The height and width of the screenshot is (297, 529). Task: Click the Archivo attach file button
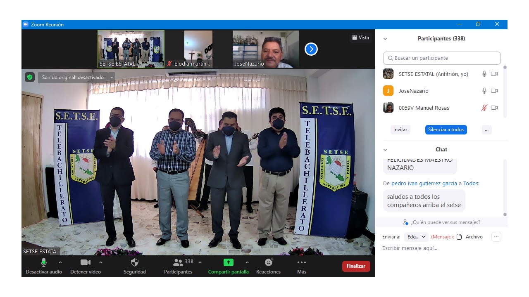pyautogui.click(x=469, y=237)
